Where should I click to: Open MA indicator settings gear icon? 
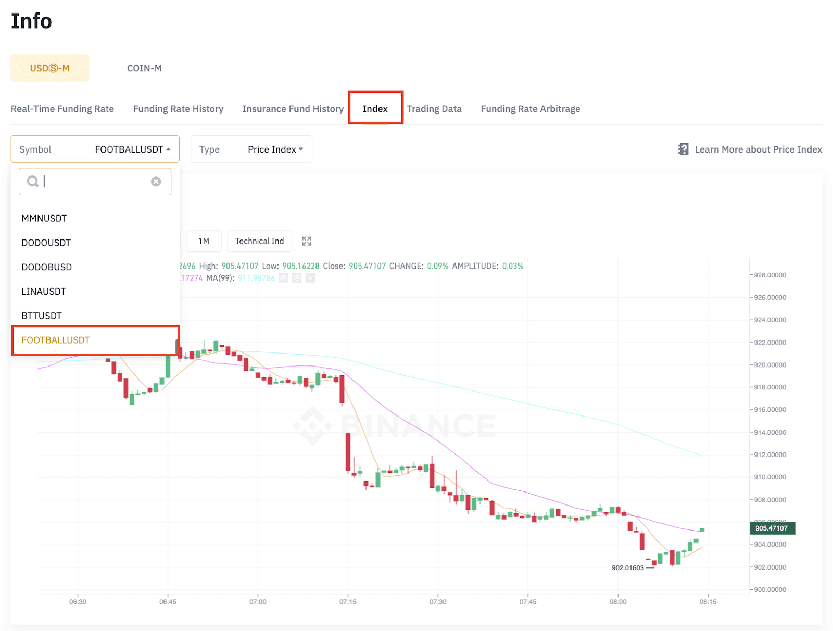297,278
